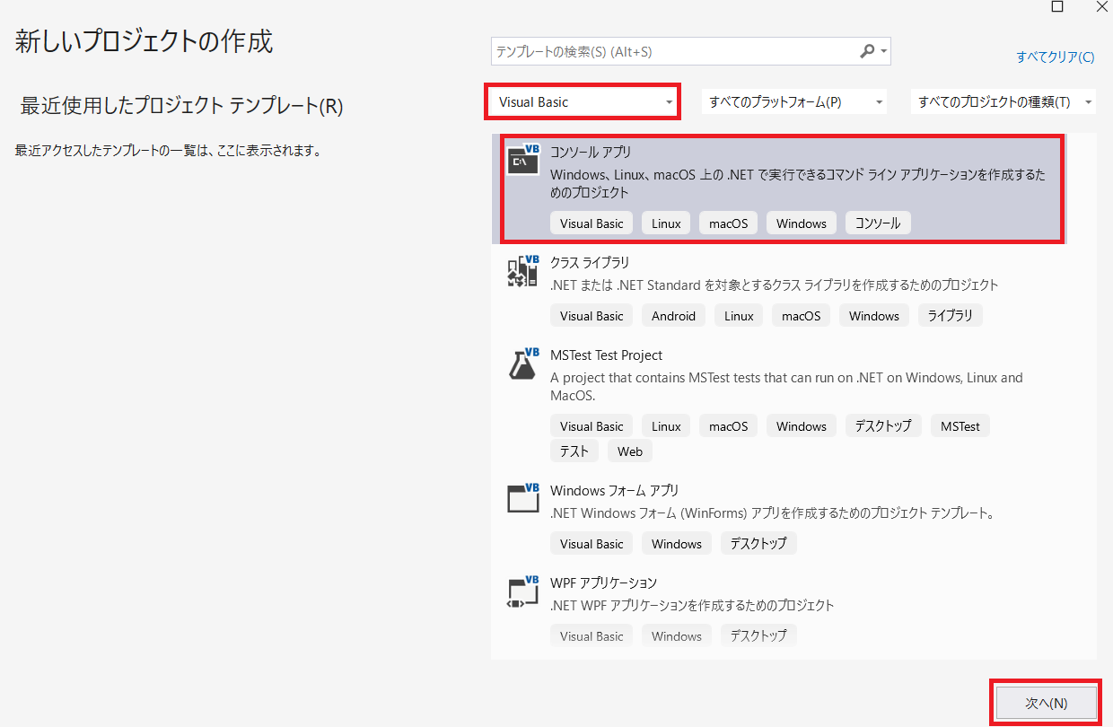Open the すべてのプラットフォーム filter dropdown
The height and width of the screenshot is (727, 1113).
pos(795,102)
